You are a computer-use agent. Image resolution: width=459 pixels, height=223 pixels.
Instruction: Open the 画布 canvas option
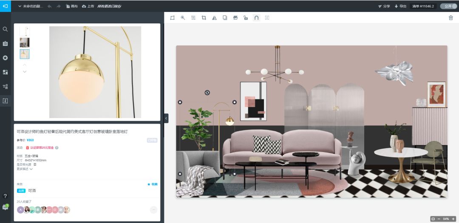[x=72, y=6]
